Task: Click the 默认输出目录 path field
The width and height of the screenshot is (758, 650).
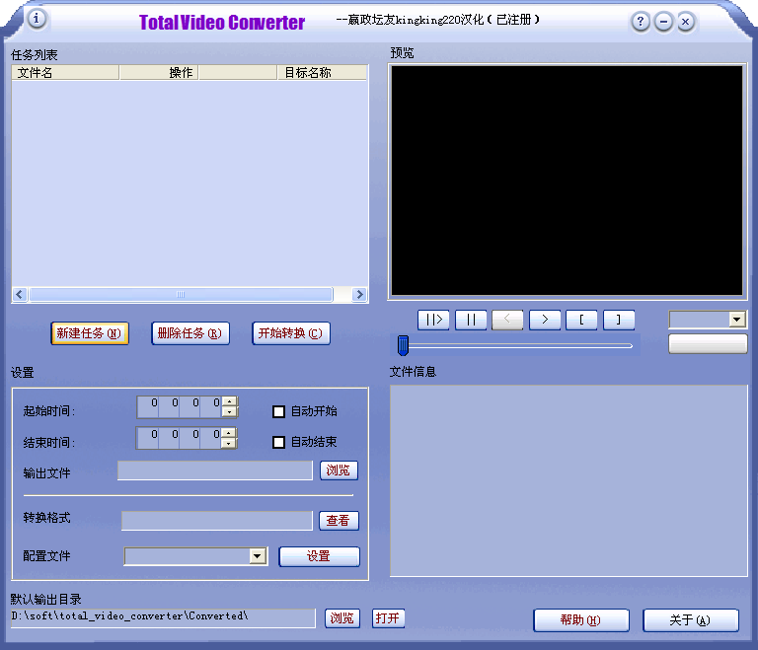Action: (x=164, y=618)
